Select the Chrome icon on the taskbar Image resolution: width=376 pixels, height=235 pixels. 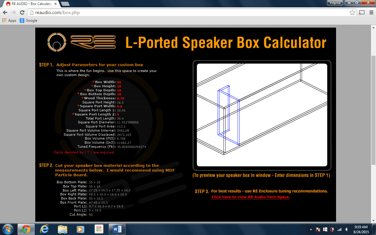26,229
